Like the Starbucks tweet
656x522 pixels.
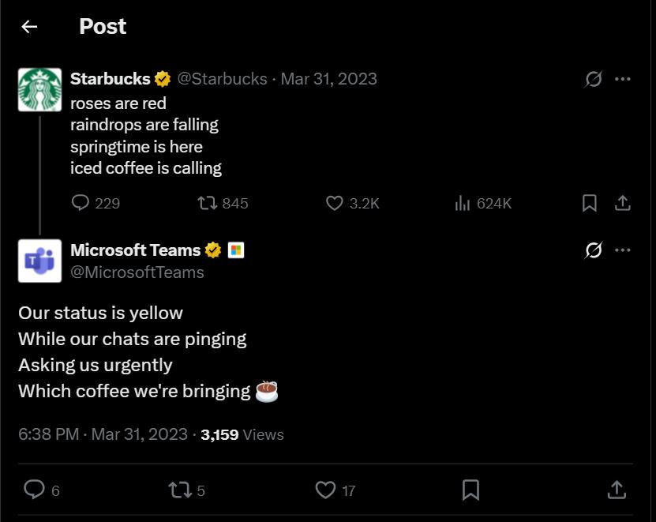tap(335, 203)
